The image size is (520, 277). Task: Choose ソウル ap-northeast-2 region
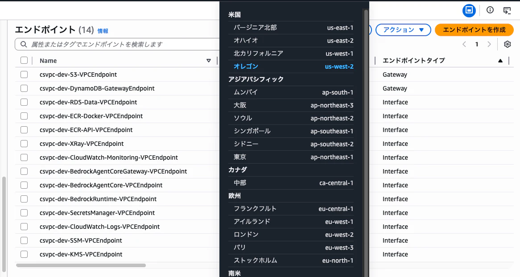pyautogui.click(x=291, y=118)
